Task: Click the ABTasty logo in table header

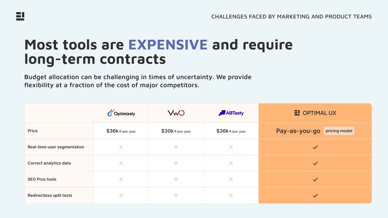Action: [231, 113]
